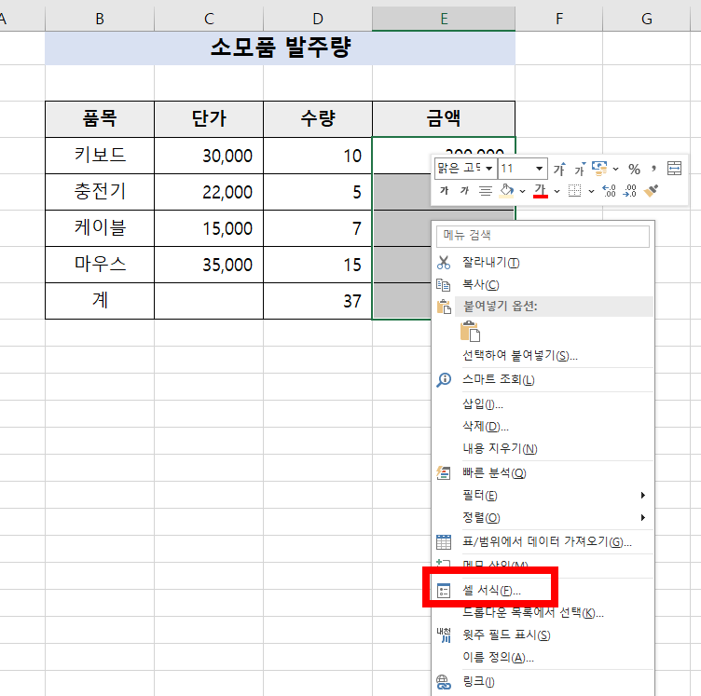
Task: Select column E header
Action: 444,19
